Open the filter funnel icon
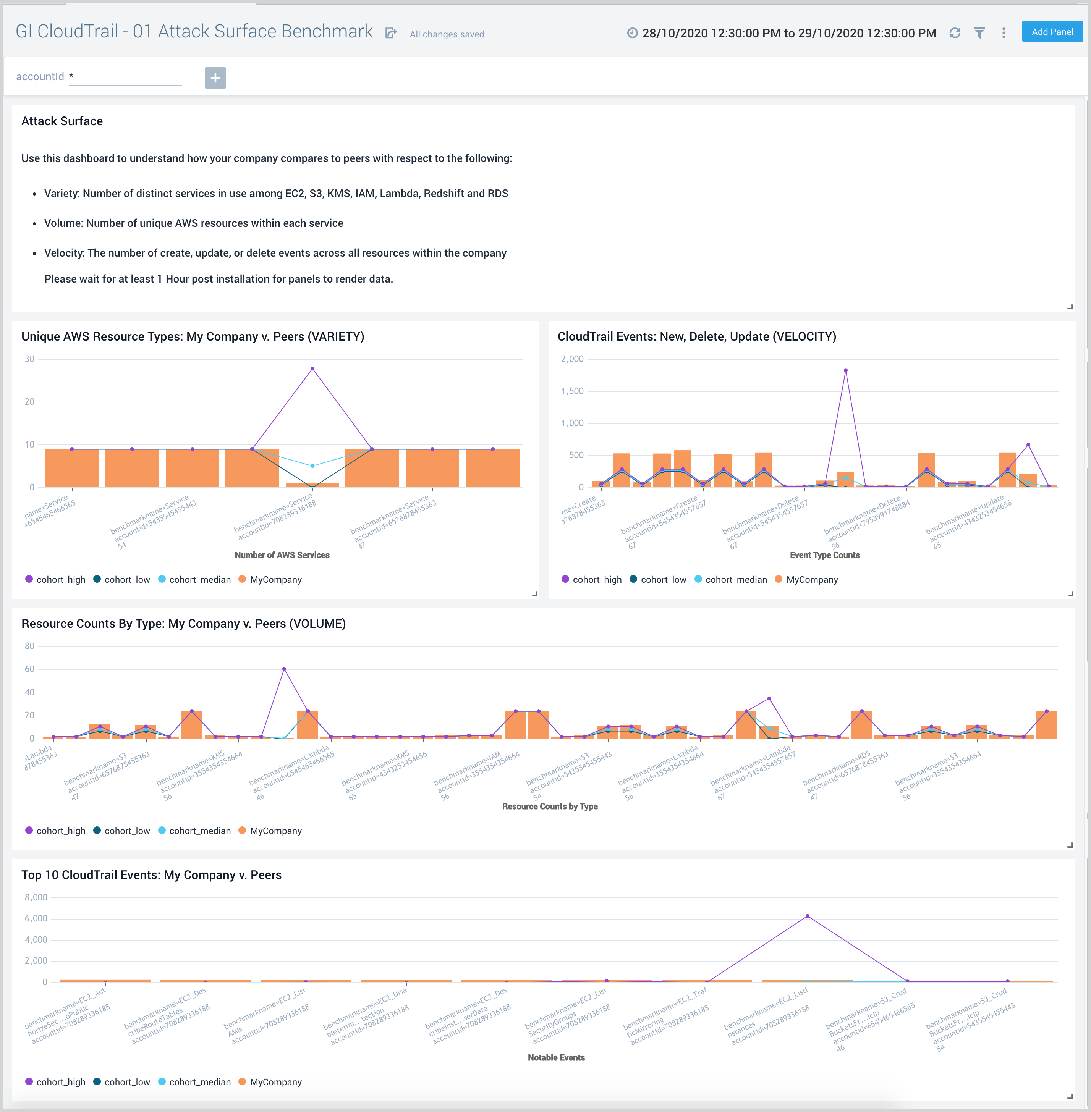The image size is (1091, 1112). [979, 33]
